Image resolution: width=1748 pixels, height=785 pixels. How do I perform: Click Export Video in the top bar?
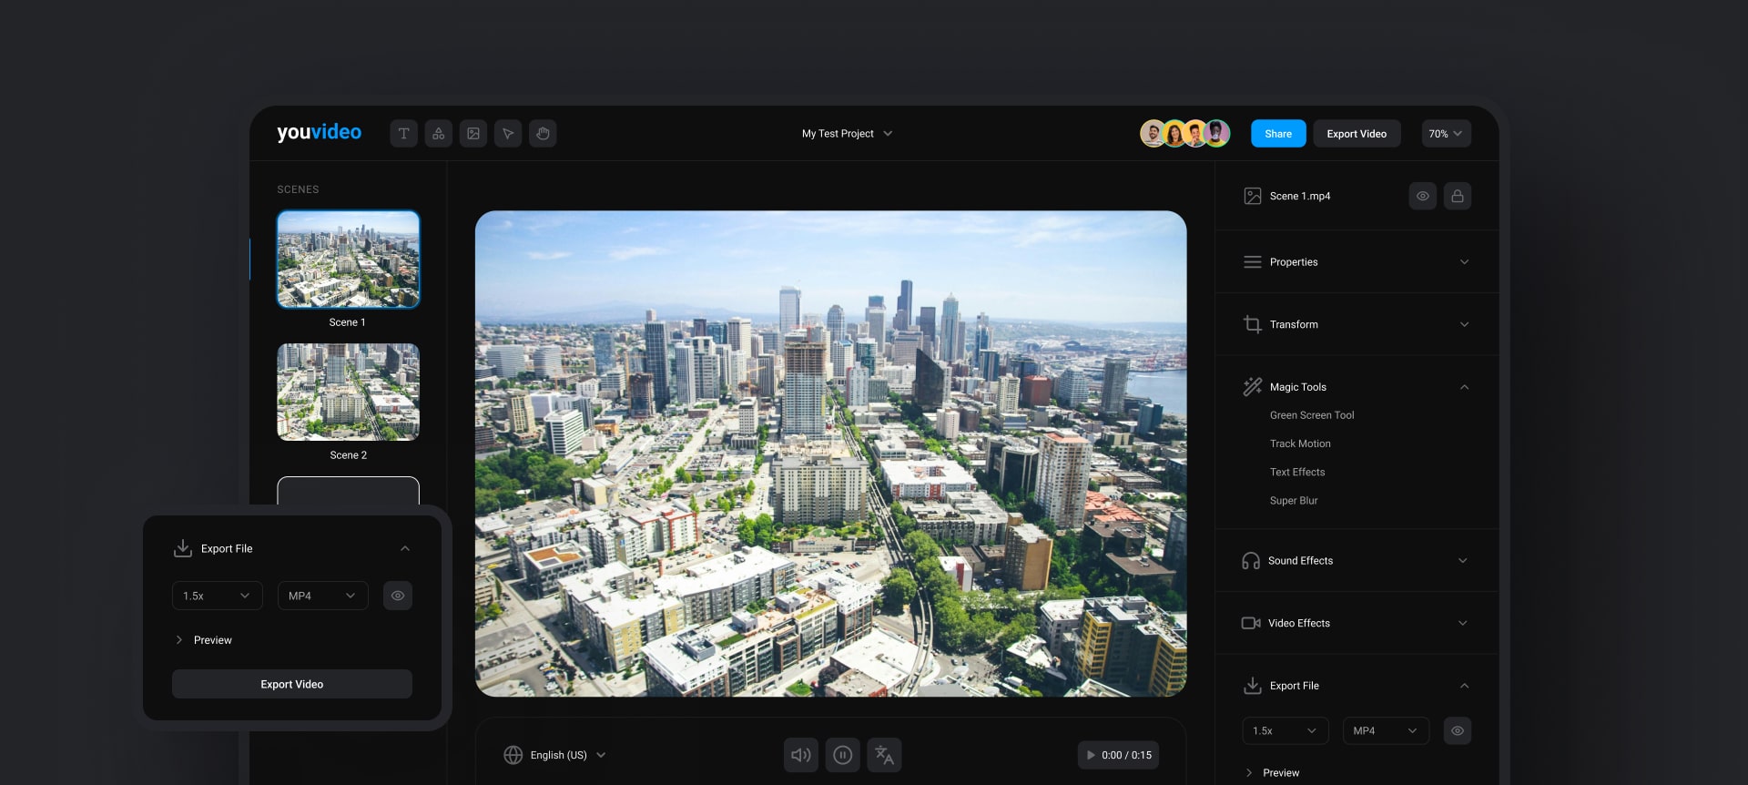tap(1357, 133)
